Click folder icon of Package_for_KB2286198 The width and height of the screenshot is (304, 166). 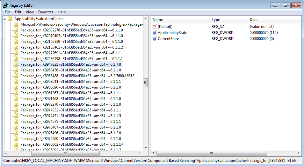(16, 59)
